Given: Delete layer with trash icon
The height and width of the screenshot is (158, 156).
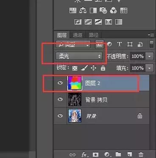Looking at the screenshot, I should [141, 155].
